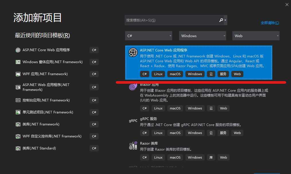Select the Razor 类库 template title
The height and width of the screenshot is (174, 291).
point(149,143)
